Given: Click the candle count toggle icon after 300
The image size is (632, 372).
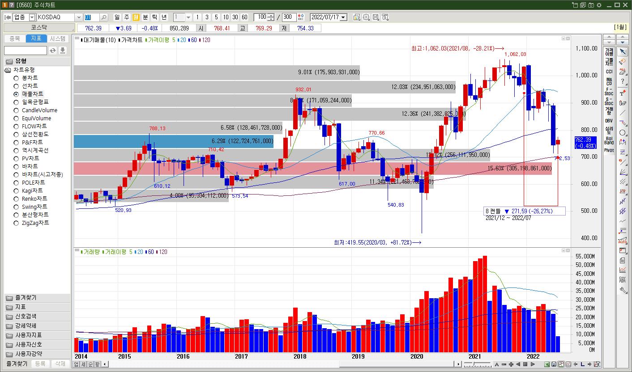Looking at the screenshot, I should 300,17.
